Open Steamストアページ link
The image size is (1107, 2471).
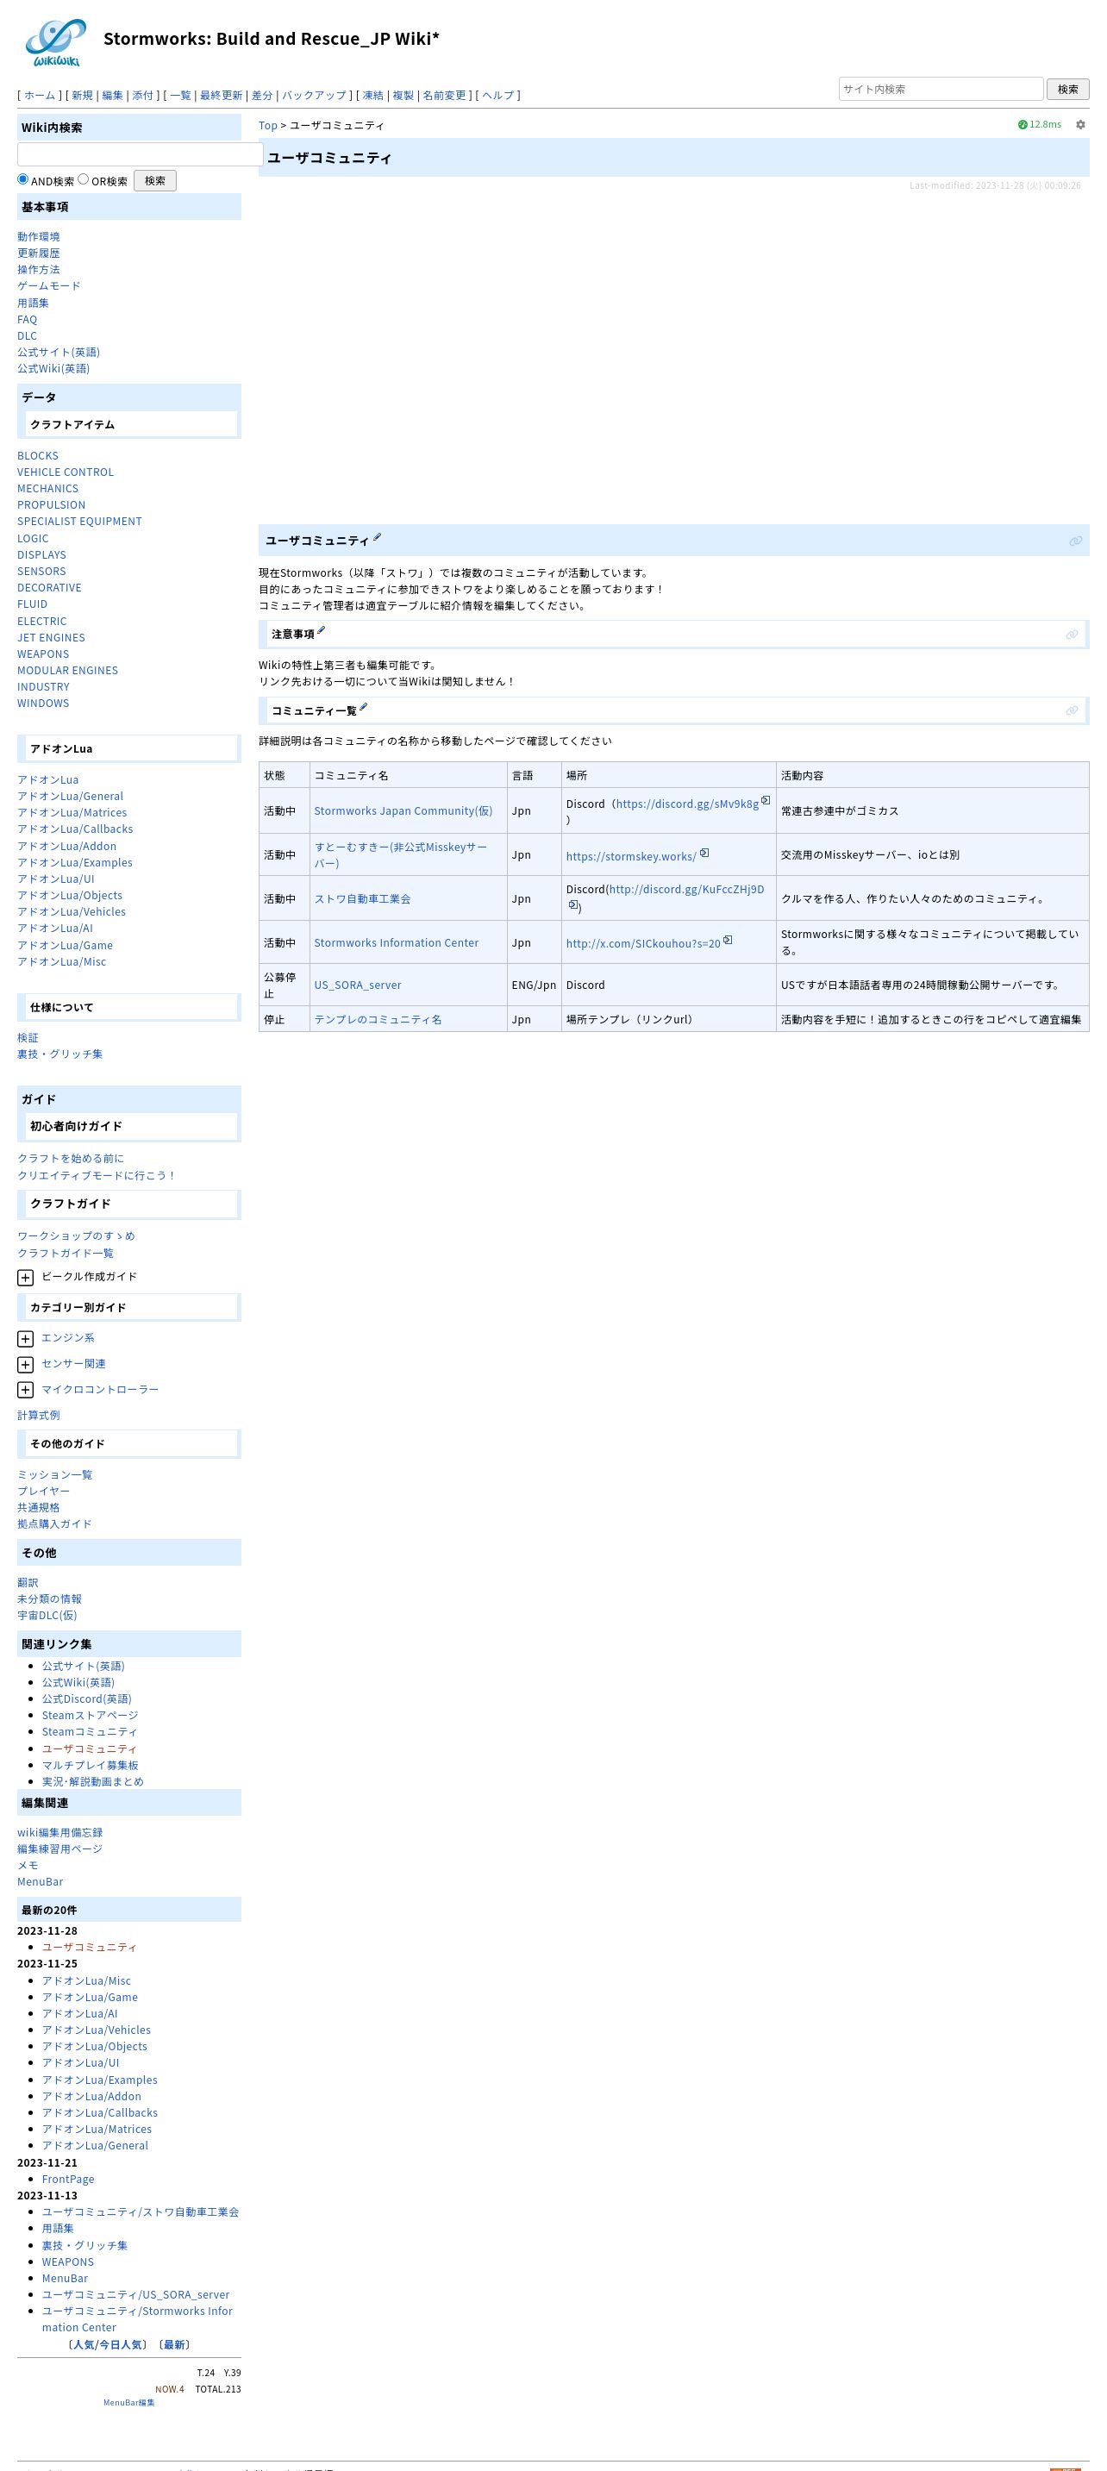pos(89,1715)
